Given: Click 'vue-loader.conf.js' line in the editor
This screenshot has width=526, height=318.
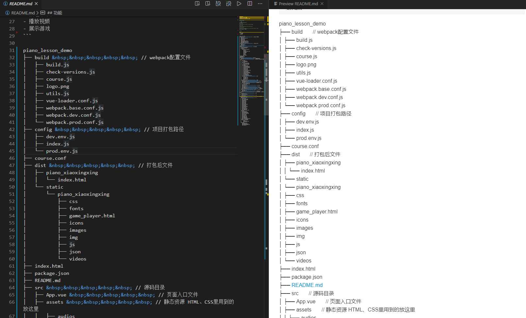Looking at the screenshot, I should pyautogui.click(x=72, y=101).
